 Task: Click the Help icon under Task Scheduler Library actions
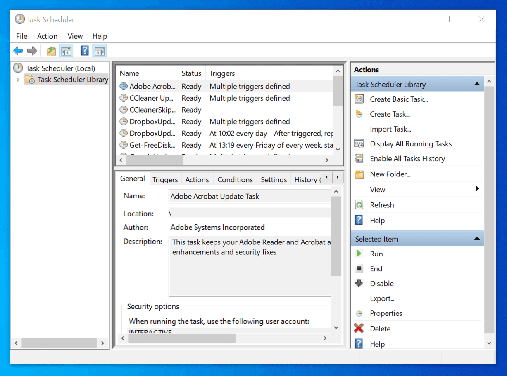[359, 221]
